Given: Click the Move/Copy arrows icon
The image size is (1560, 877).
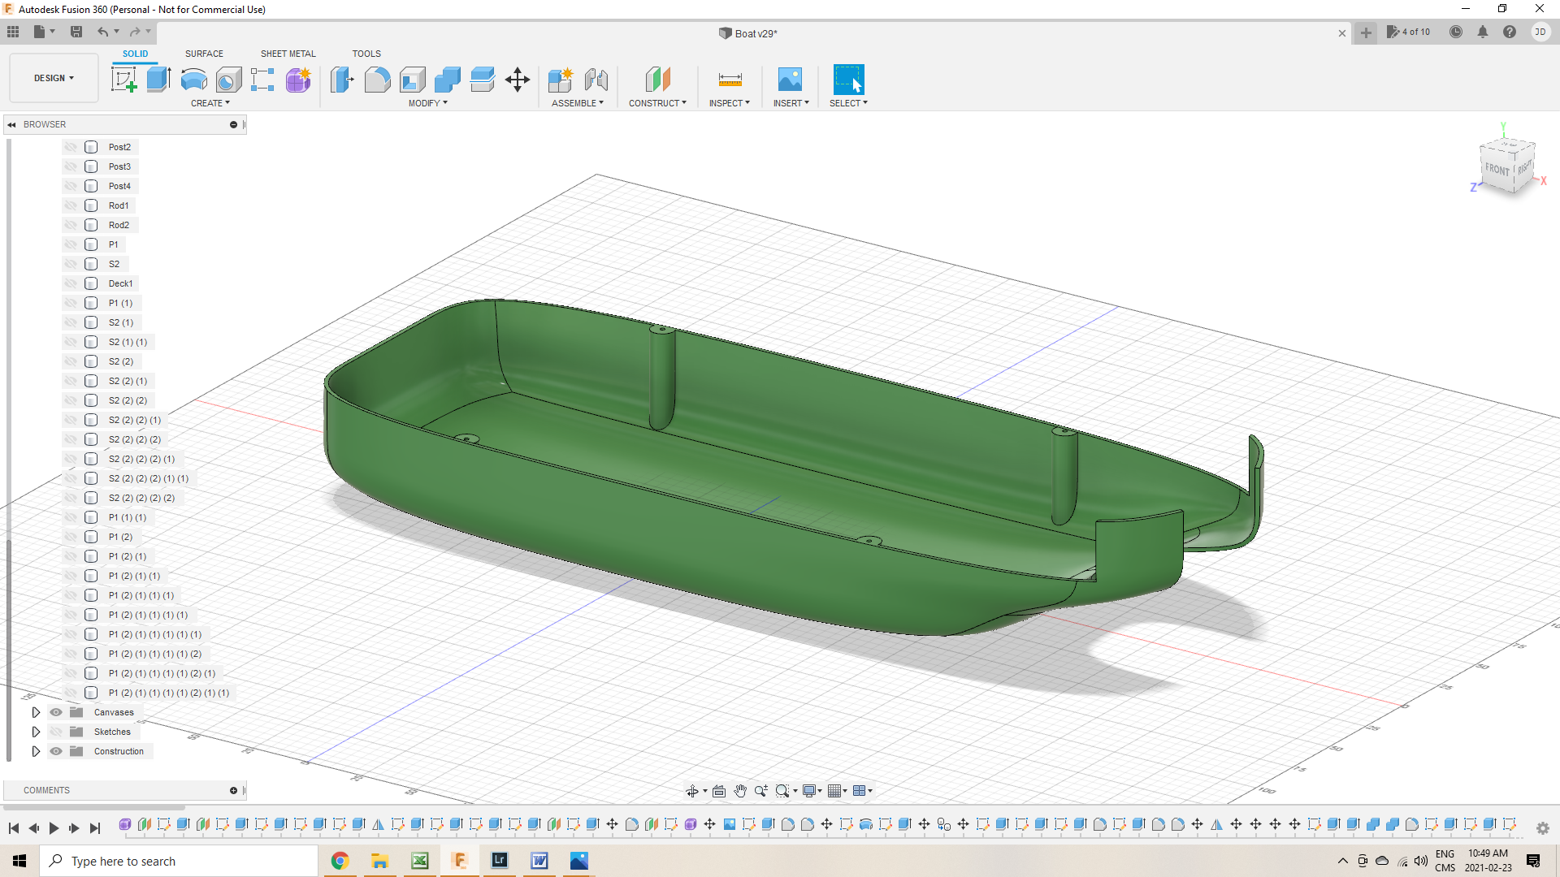Looking at the screenshot, I should (x=518, y=80).
